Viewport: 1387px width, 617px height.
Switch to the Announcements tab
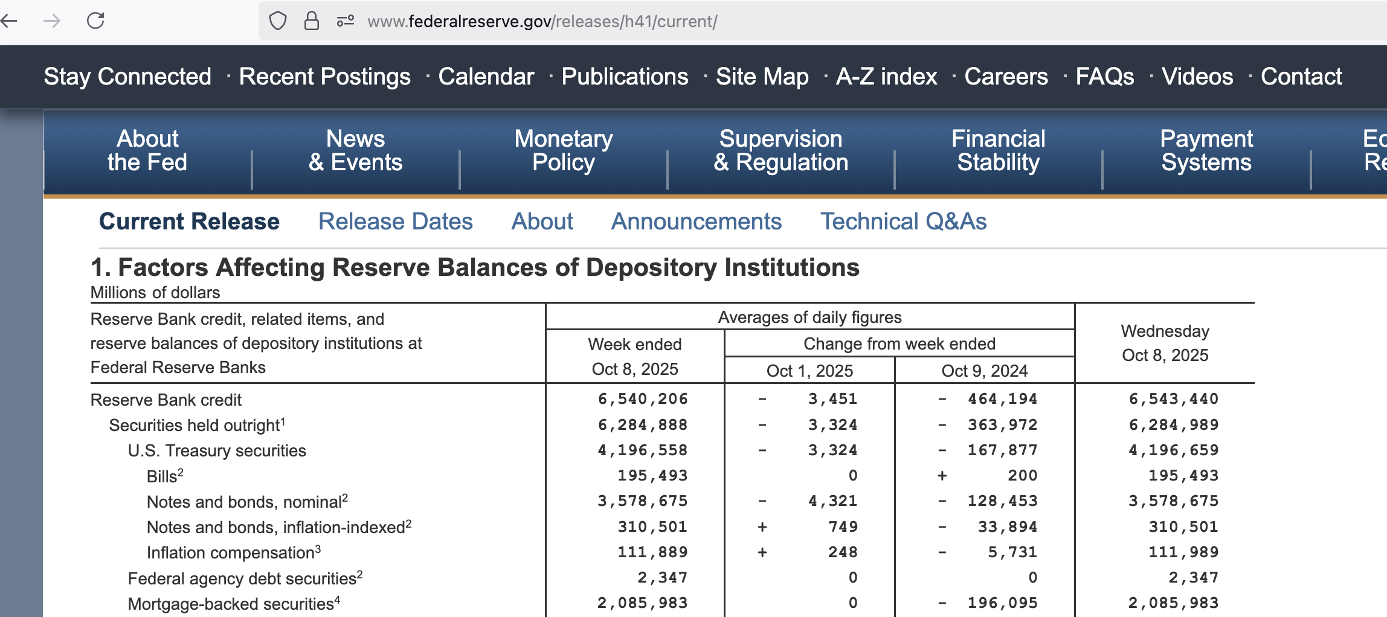(x=697, y=222)
